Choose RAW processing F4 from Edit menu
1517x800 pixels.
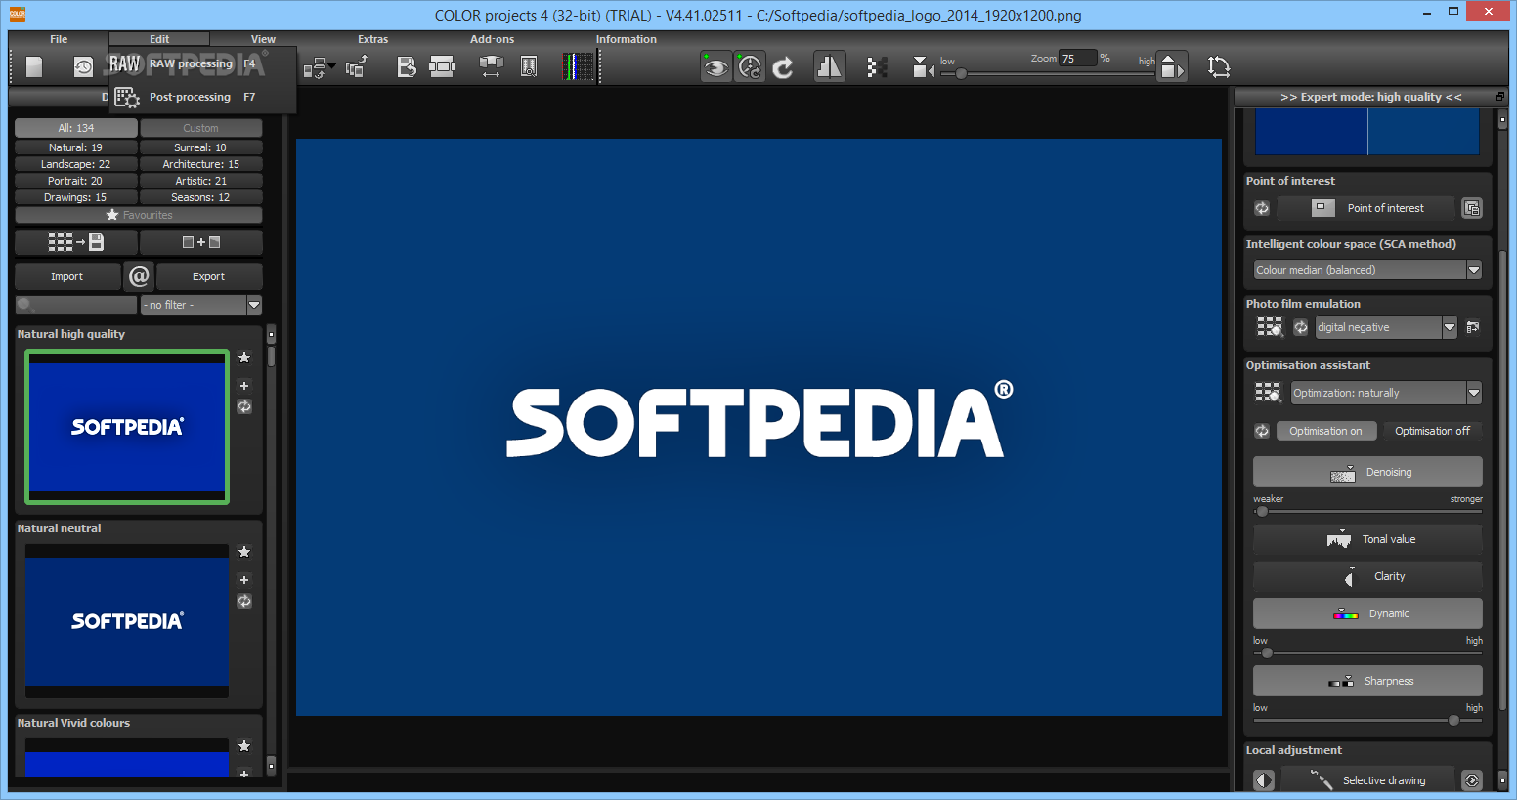(202, 63)
